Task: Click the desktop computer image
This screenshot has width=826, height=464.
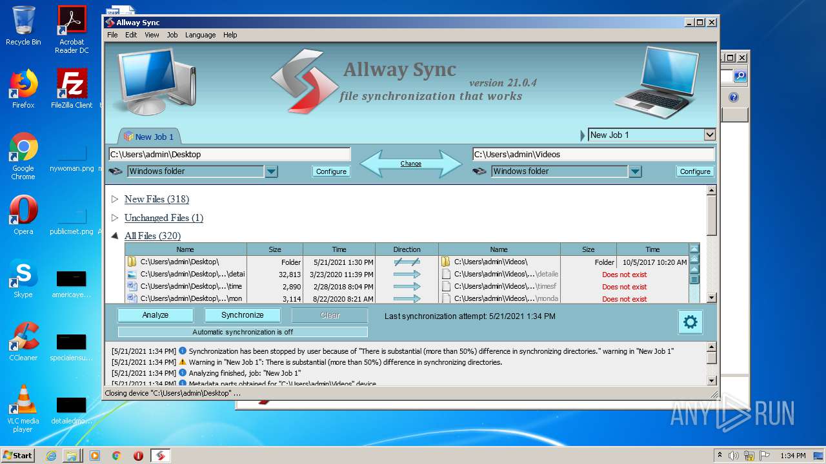Action: (157, 81)
